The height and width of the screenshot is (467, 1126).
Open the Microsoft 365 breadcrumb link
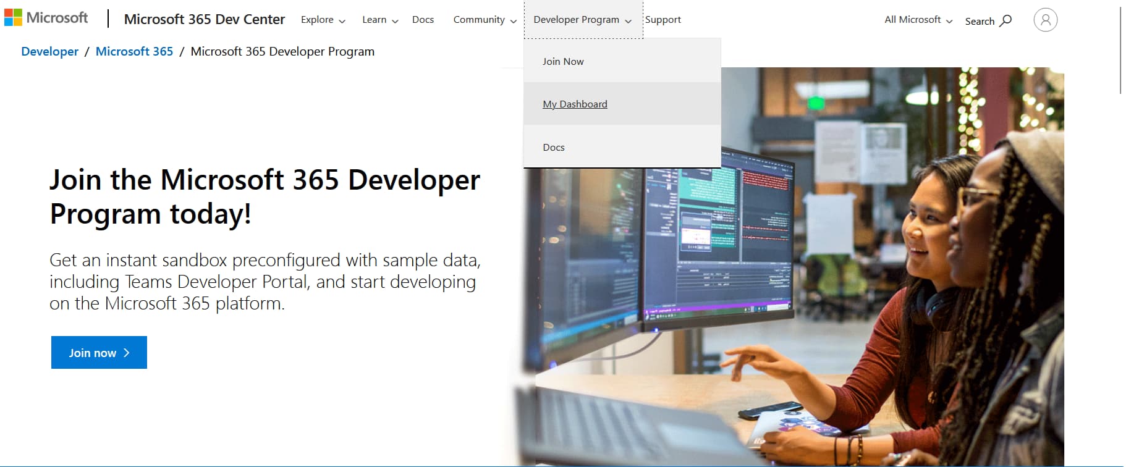[134, 52]
